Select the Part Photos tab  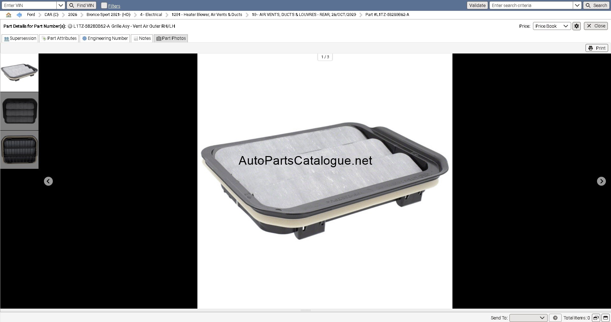click(171, 39)
